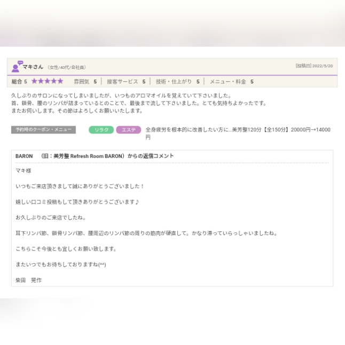Click the middle star of the overall rating
Image resolution: width=345 pixels, height=345 pixels.
48,81
